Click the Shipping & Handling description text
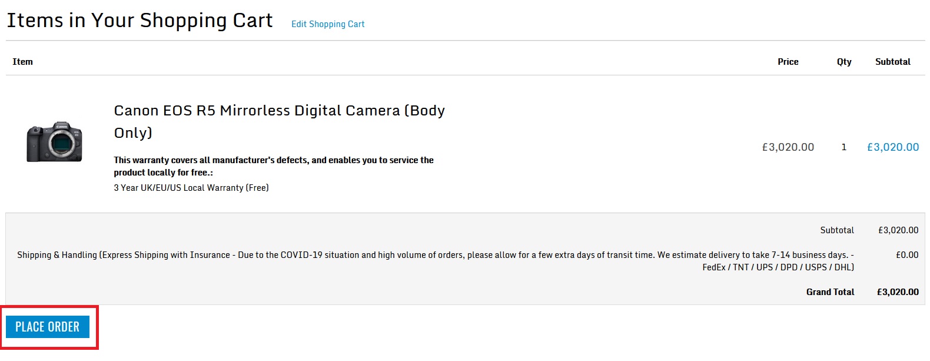930x361 pixels. click(x=436, y=261)
